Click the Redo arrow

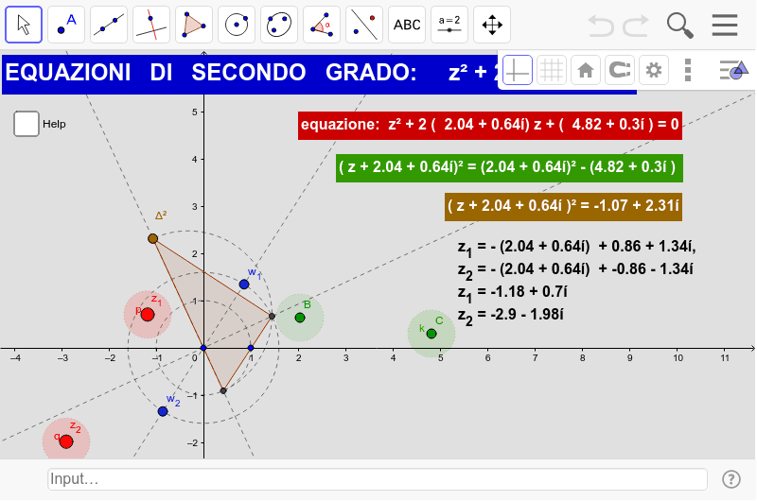(635, 26)
